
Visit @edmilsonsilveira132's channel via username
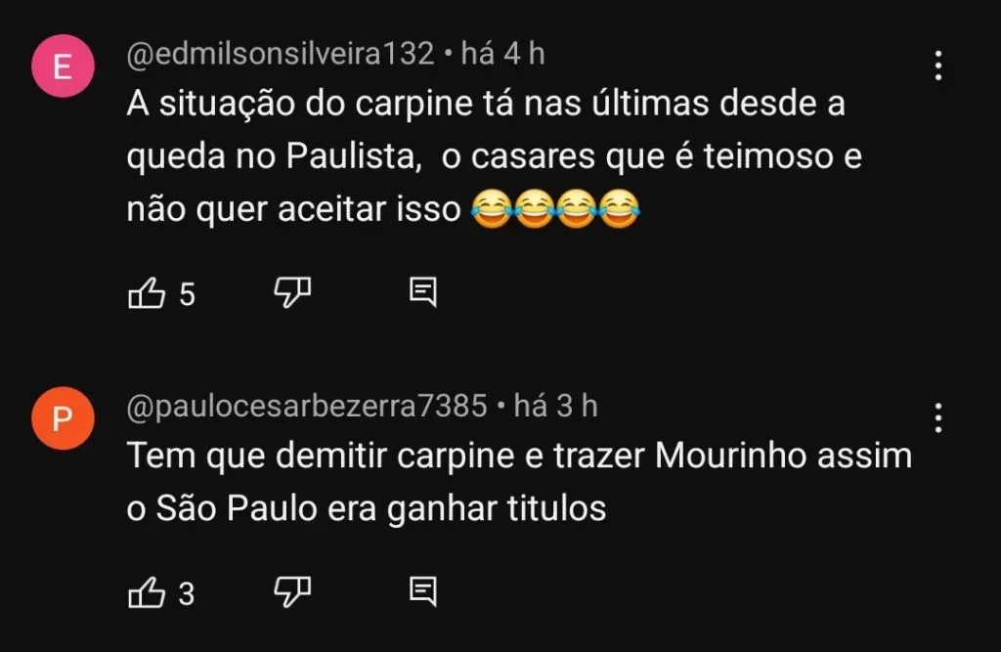[280, 55]
